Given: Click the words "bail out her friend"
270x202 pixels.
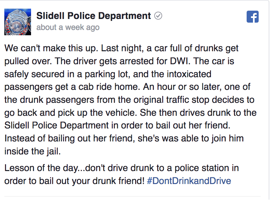Looking at the screenshot, I should 193,125.
